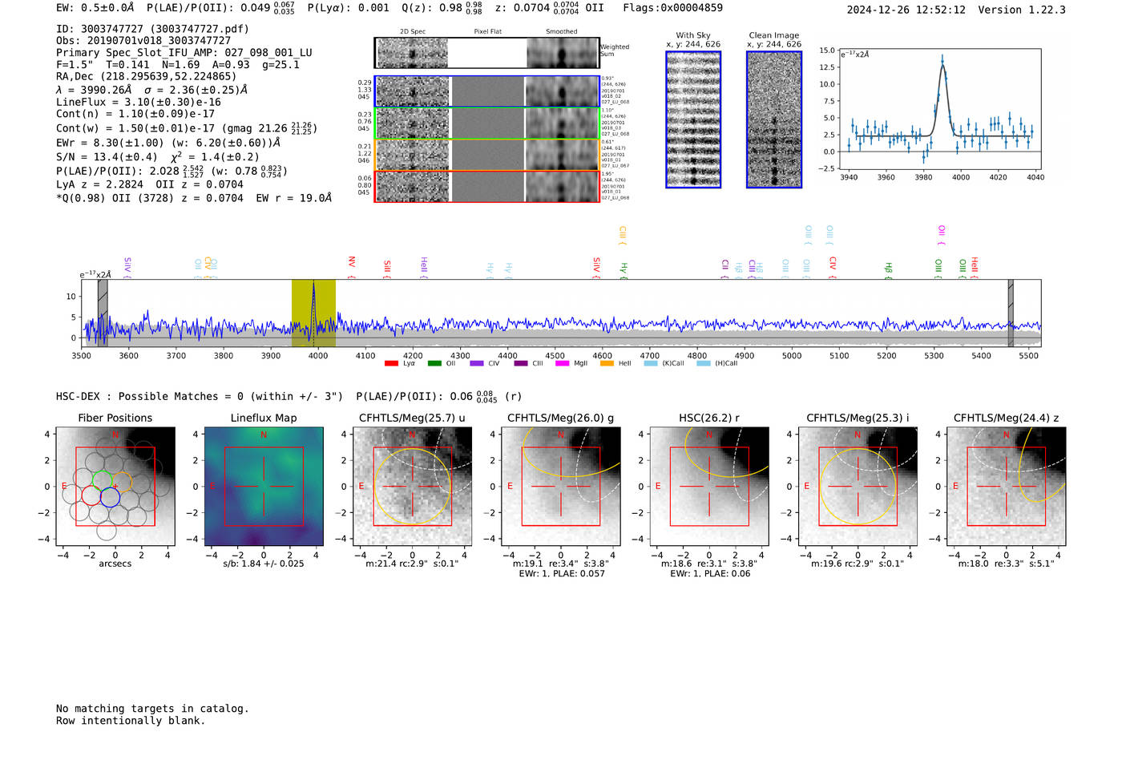Click the green fiber circle in Fiber Positions
The width and height of the screenshot is (1122, 764).
(102, 479)
